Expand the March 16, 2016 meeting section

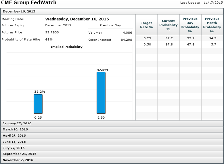112,129
